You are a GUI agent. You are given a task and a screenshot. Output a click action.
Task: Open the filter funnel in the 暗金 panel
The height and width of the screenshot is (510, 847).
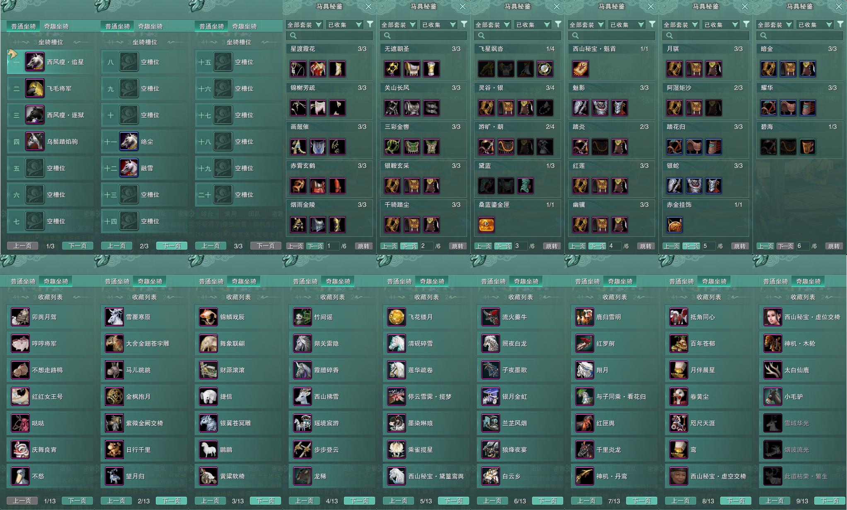[x=840, y=24]
